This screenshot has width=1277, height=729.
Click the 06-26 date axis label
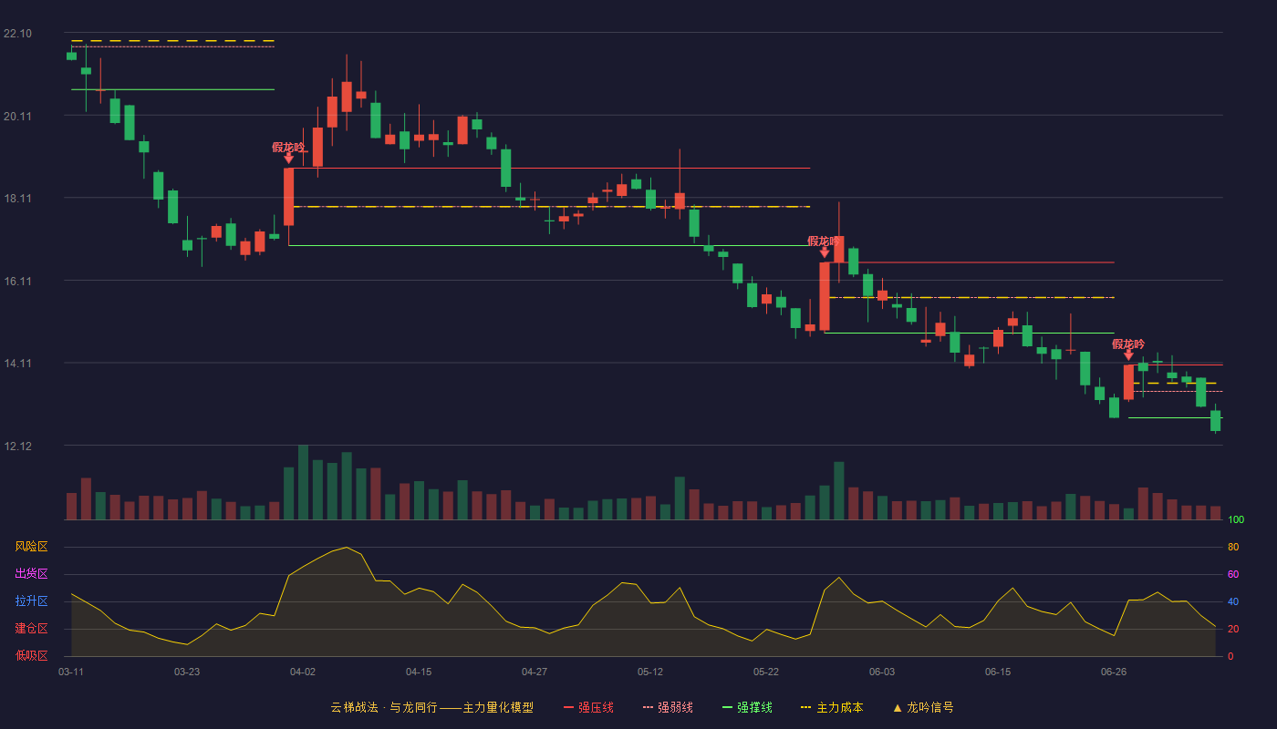1114,672
